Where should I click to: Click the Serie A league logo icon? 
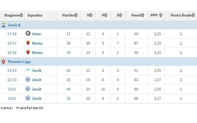(x=4, y=25)
